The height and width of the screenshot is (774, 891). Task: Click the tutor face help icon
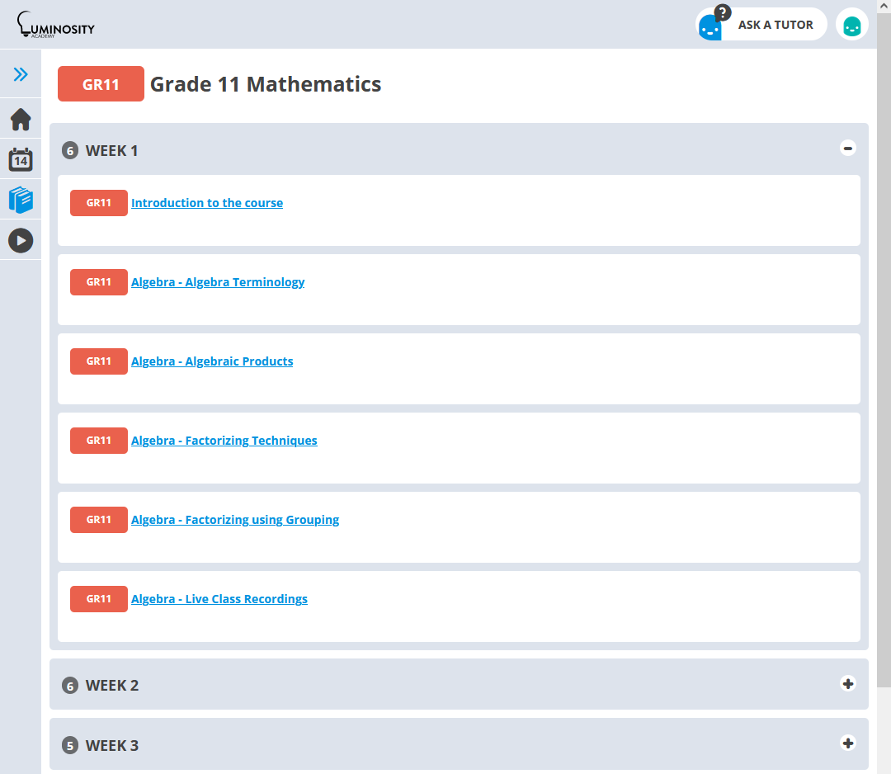tap(710, 25)
